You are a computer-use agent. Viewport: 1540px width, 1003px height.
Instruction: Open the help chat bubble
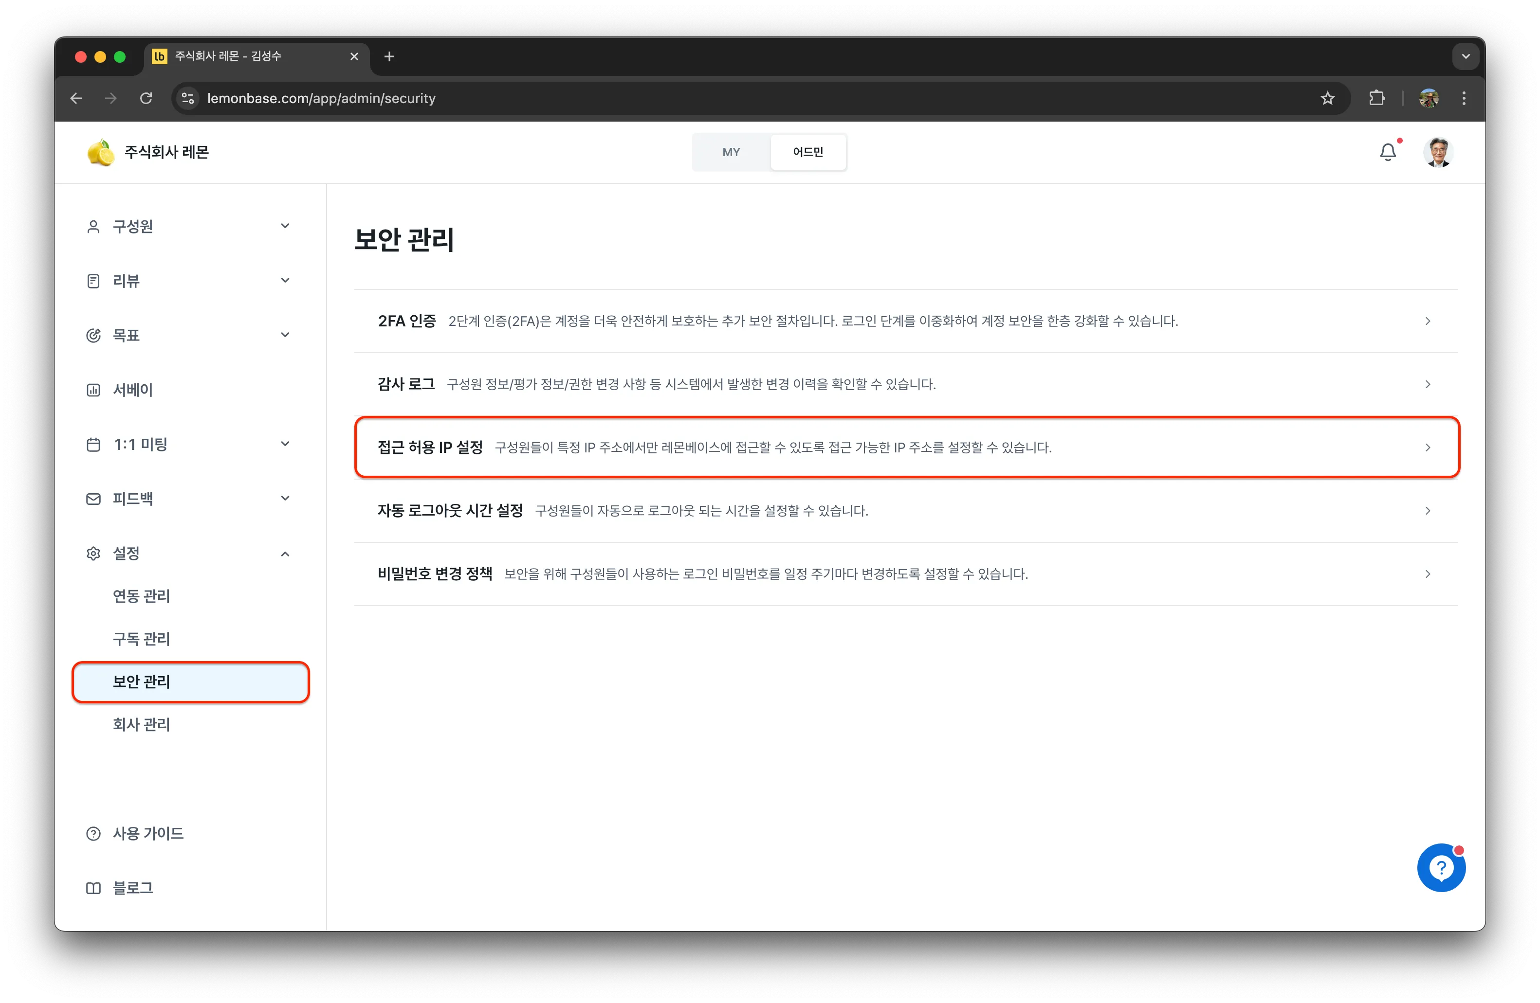[1441, 867]
